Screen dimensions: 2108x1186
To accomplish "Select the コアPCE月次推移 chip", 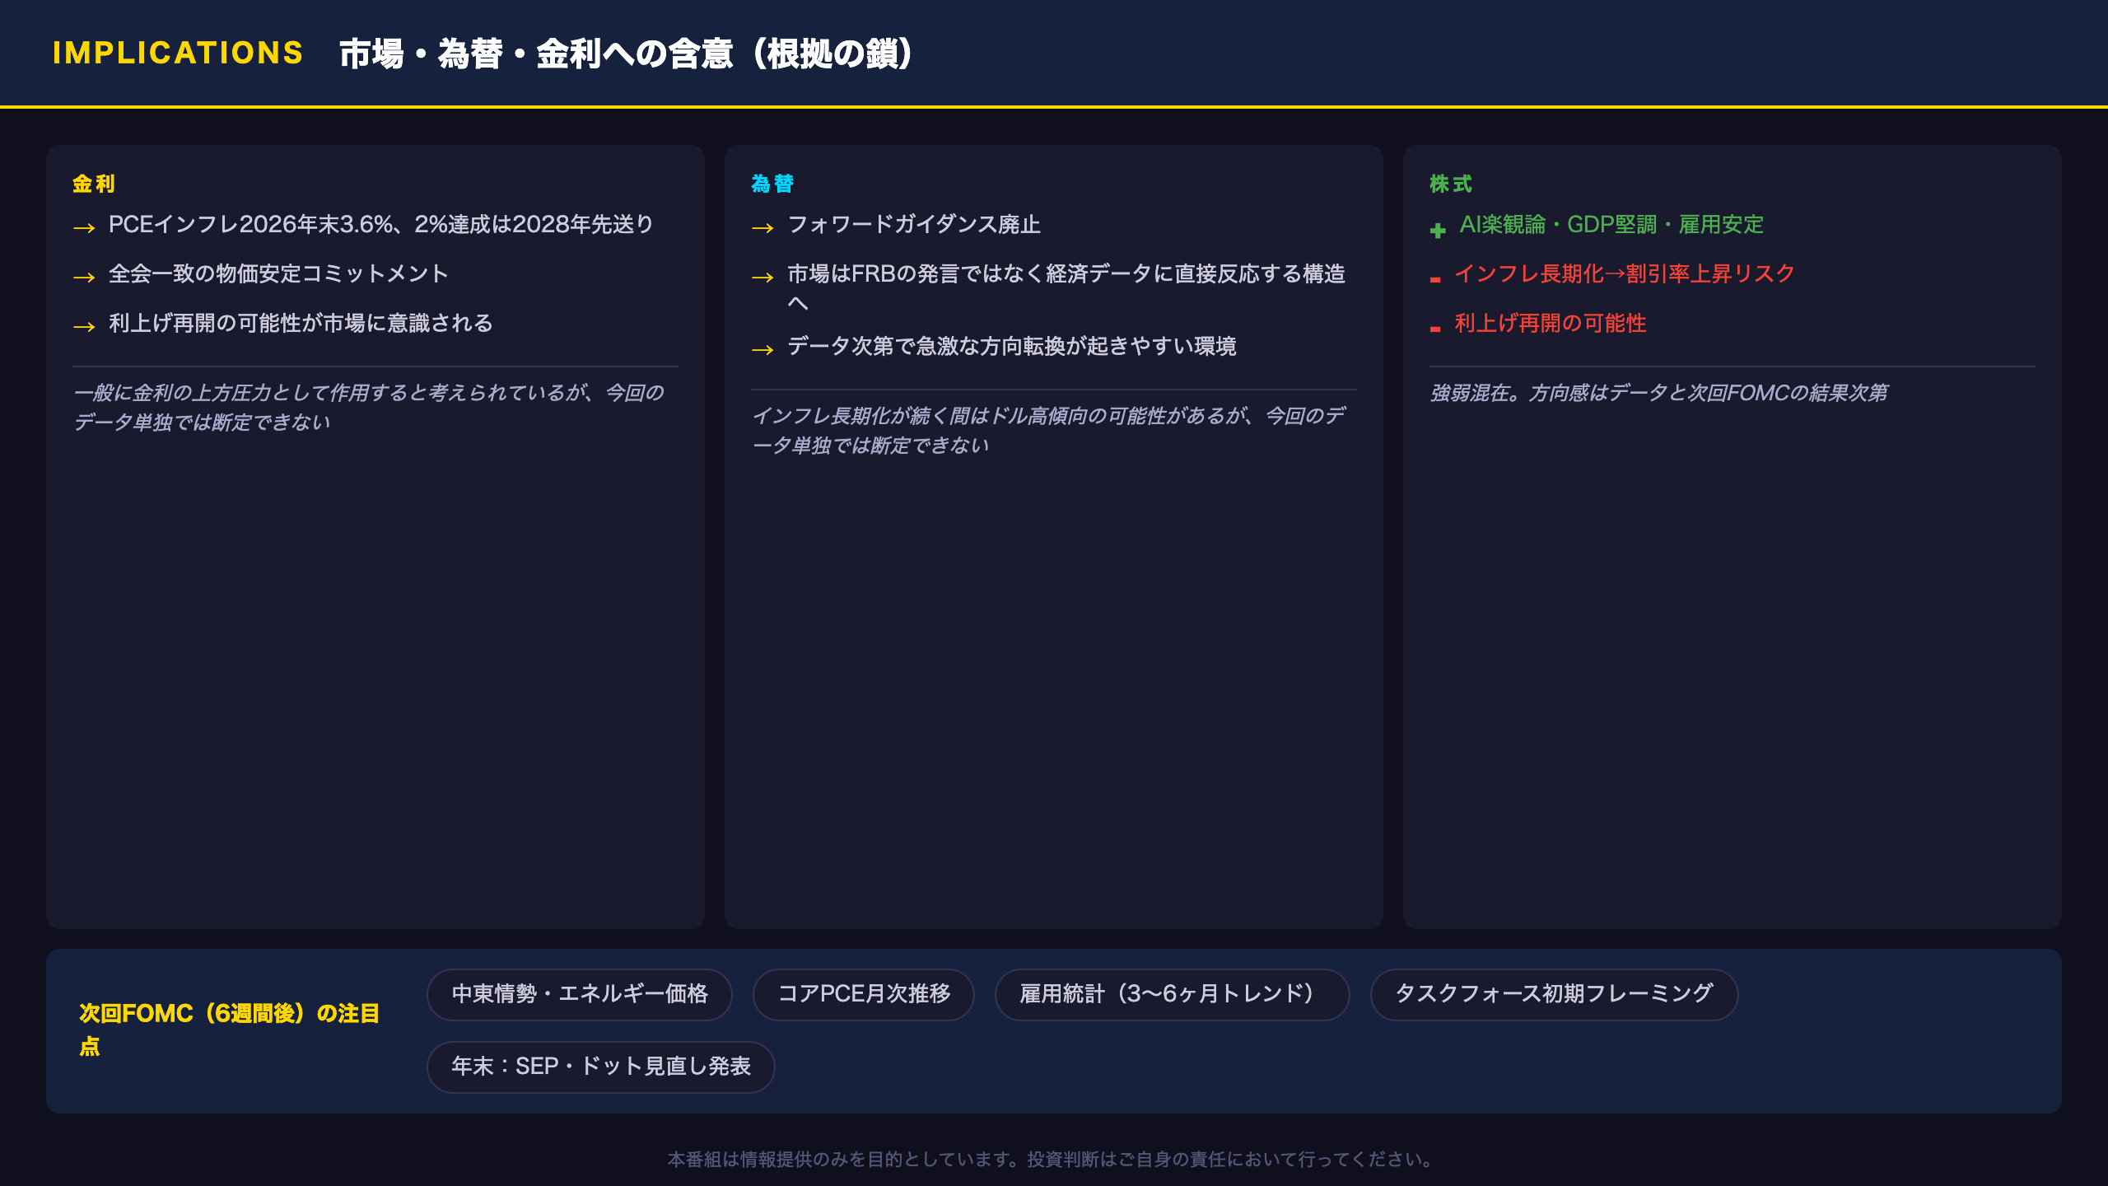I will click(x=864, y=994).
